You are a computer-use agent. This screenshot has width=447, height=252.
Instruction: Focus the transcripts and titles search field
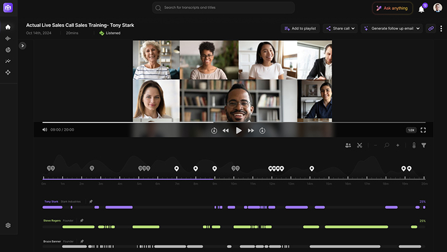click(223, 7)
